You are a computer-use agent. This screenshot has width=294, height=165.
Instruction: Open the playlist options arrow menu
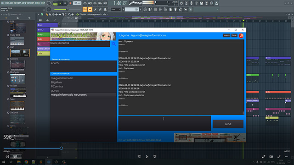pos(39,14)
